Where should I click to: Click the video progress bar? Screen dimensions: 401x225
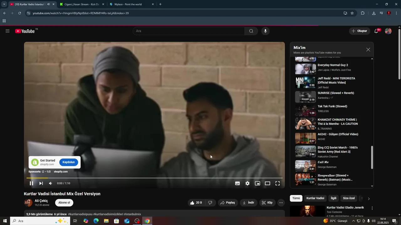point(154,178)
